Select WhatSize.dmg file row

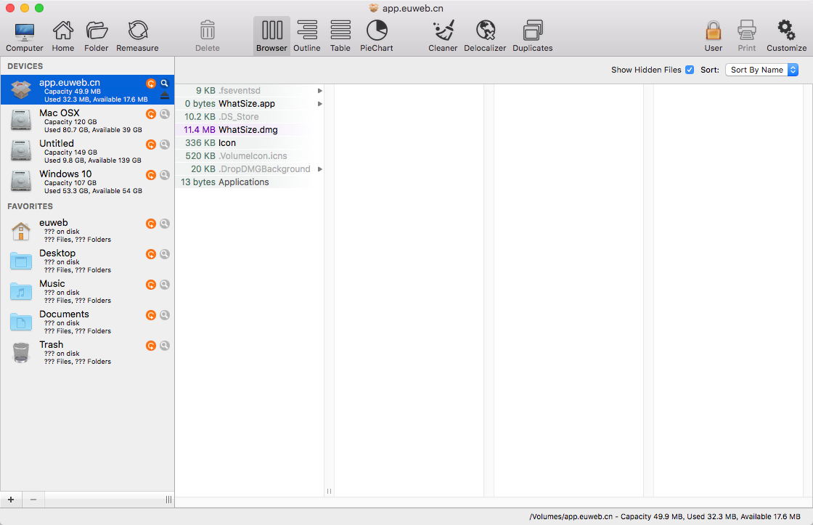point(250,130)
